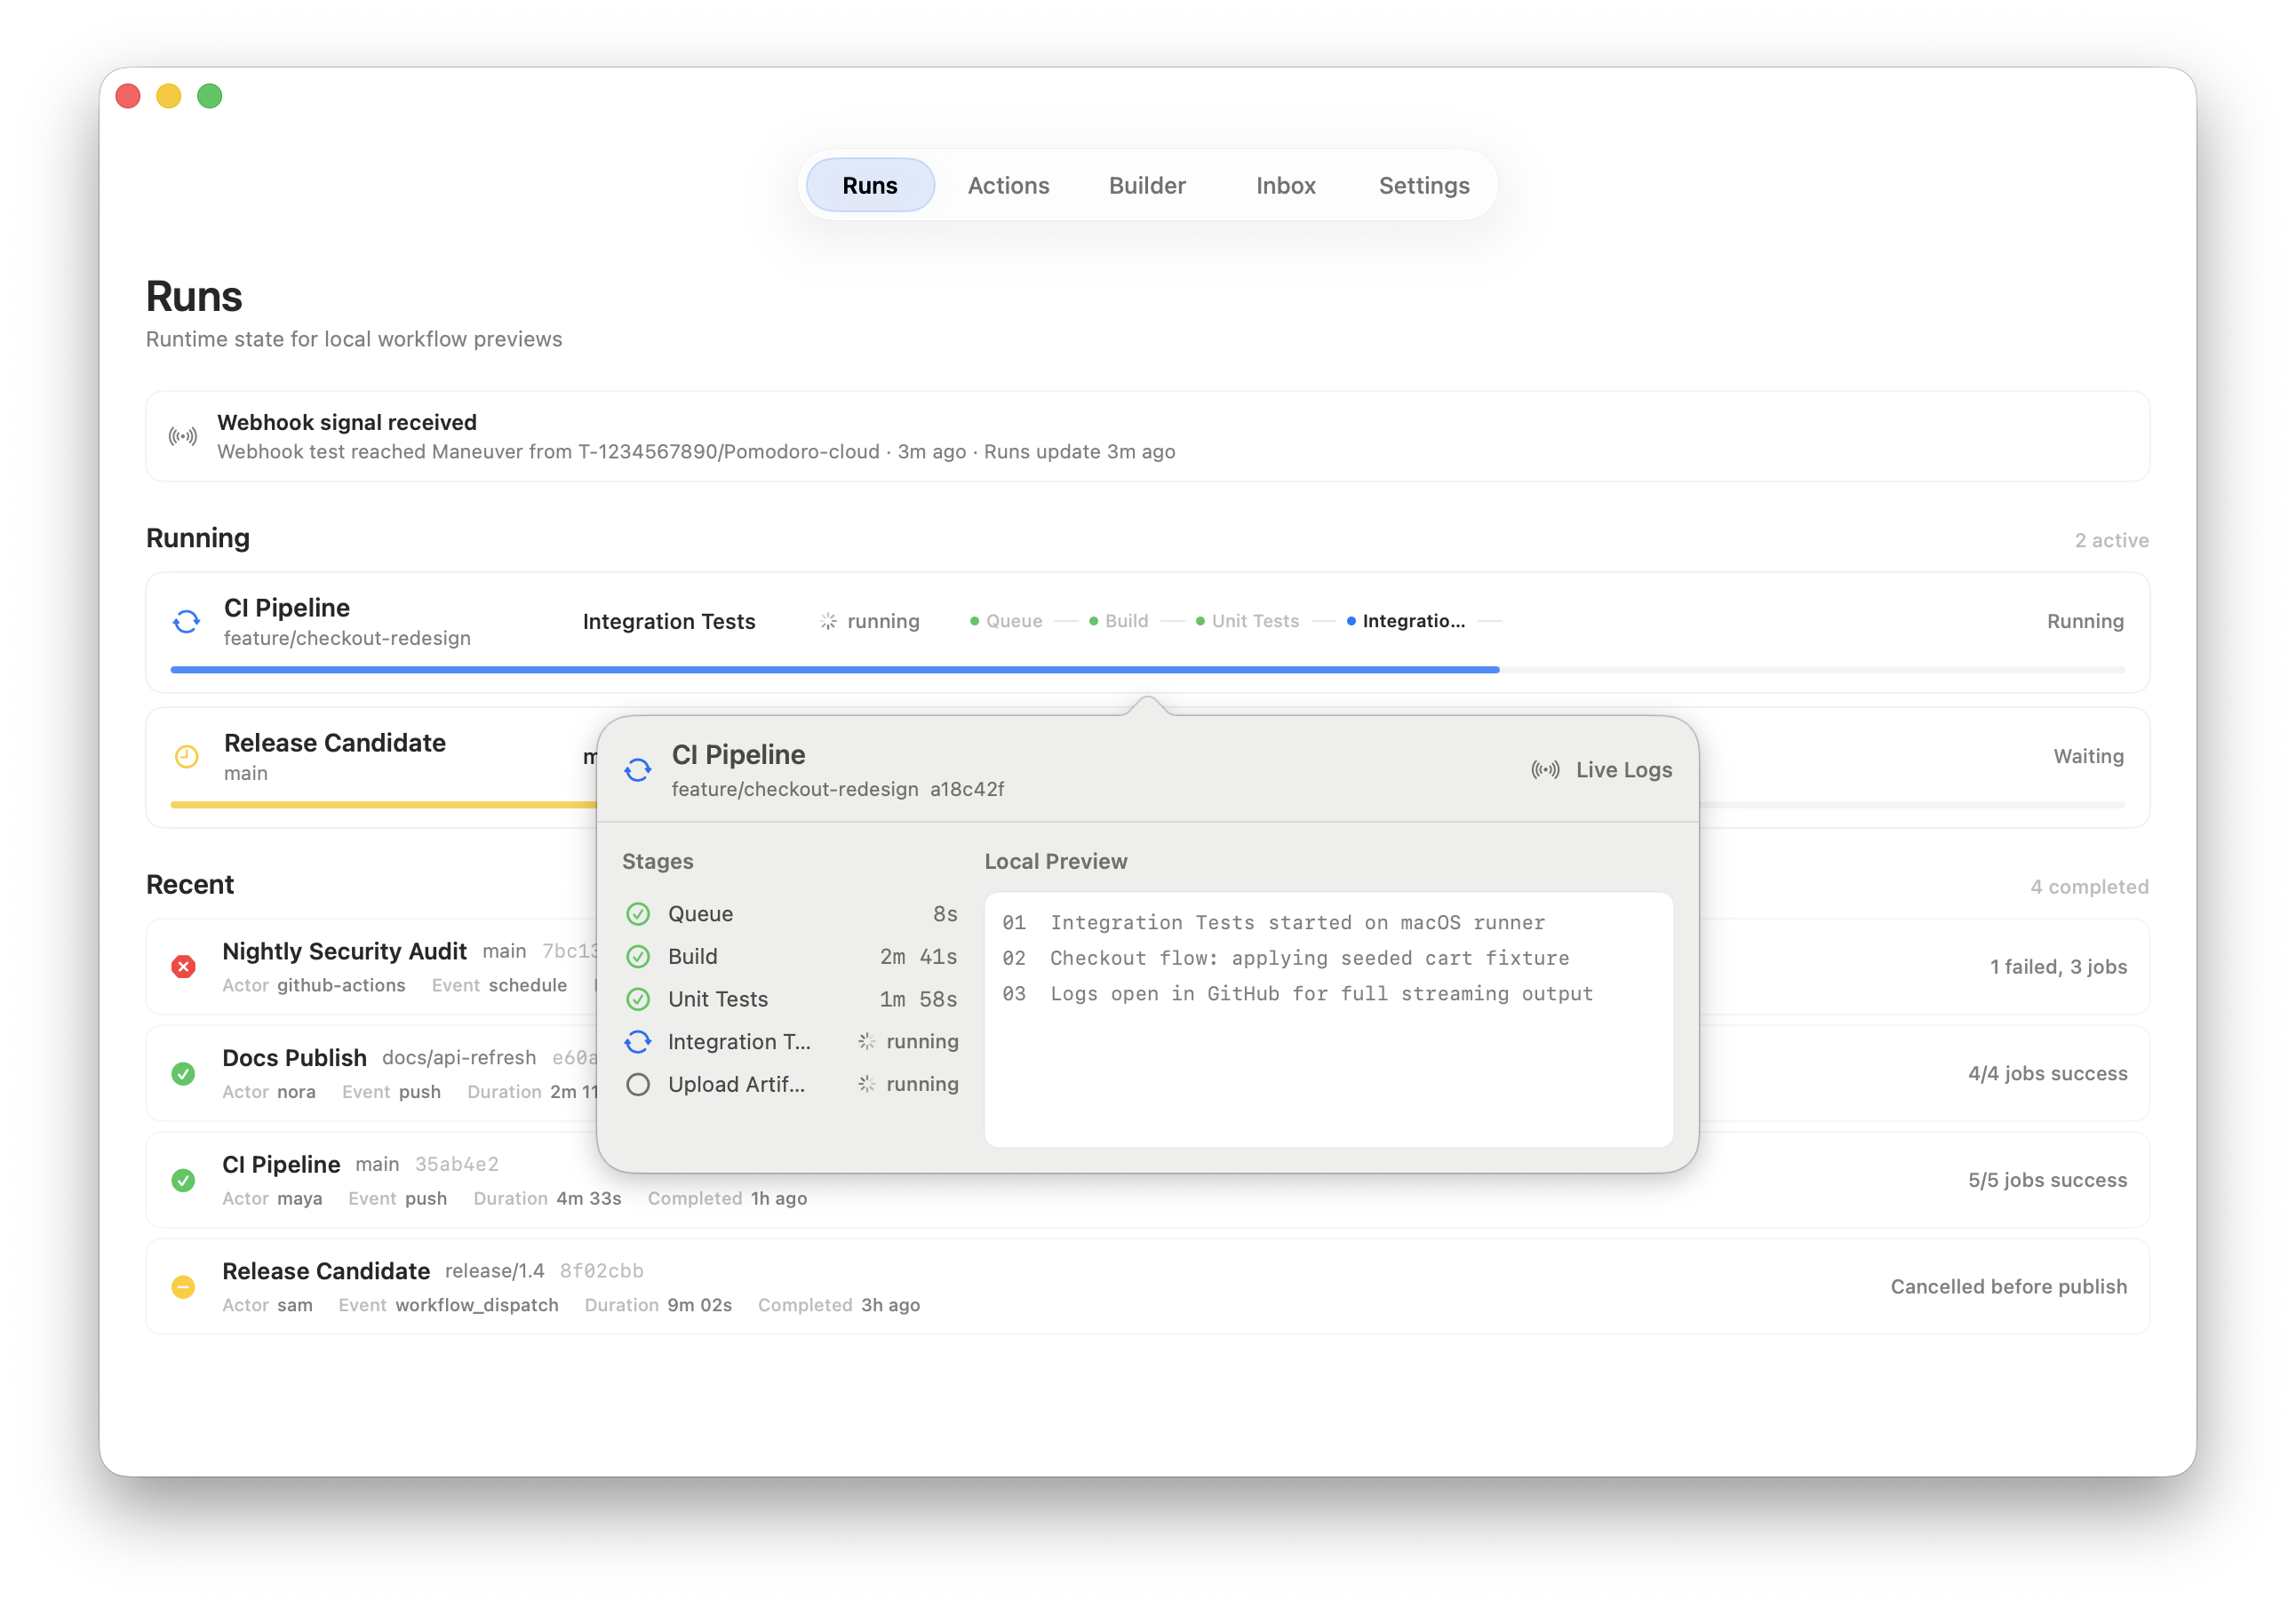Click the Nightly Security Audit failed icon
The image size is (2296, 1608).
[x=183, y=967]
